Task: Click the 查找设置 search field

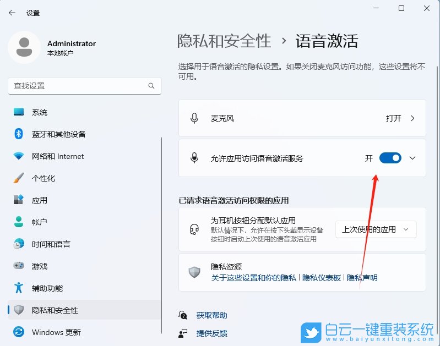Action: [84, 86]
